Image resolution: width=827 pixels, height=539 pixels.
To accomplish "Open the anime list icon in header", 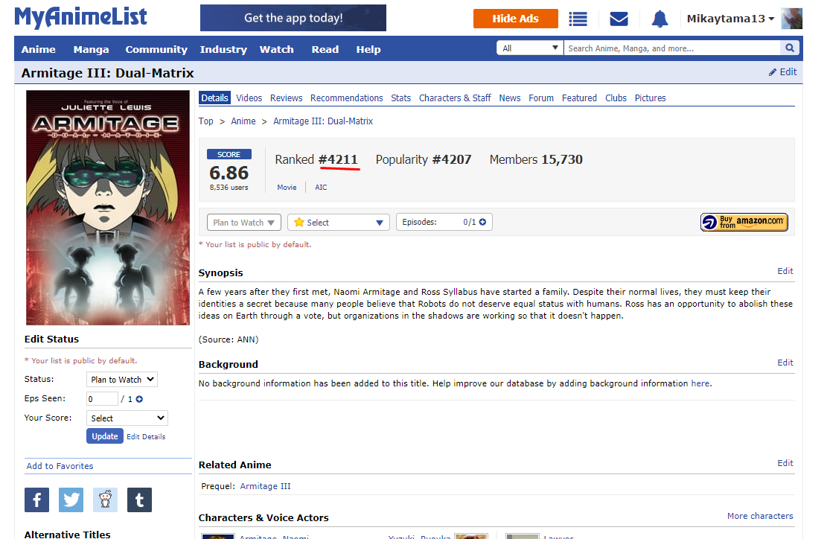I will tap(578, 19).
